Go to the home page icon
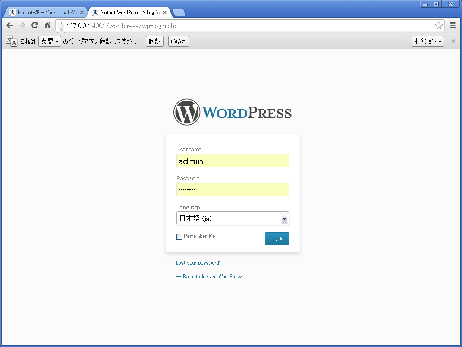This screenshot has height=347, width=462. [x=47, y=25]
